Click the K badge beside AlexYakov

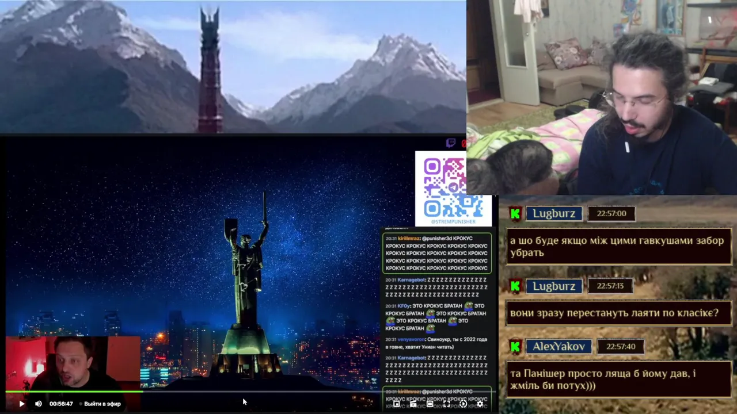coord(515,346)
